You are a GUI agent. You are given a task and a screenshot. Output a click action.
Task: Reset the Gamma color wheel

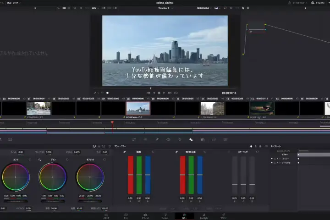[x=30, y=160]
